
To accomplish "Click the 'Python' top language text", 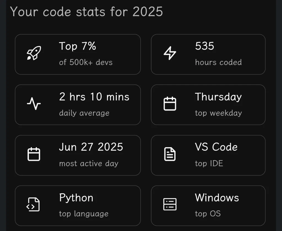I will 76,198.
